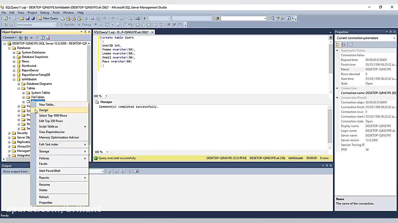This screenshot has height=223, width=398.
Task: Select the ReportServer database in the tree
Action: tap(30, 70)
